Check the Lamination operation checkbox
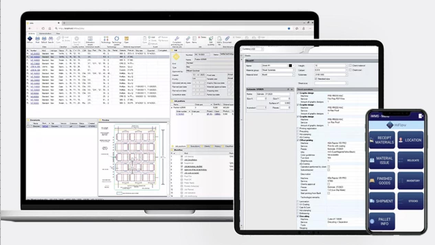Image resolution: width=435 pixels, height=245 pixels. [298, 202]
